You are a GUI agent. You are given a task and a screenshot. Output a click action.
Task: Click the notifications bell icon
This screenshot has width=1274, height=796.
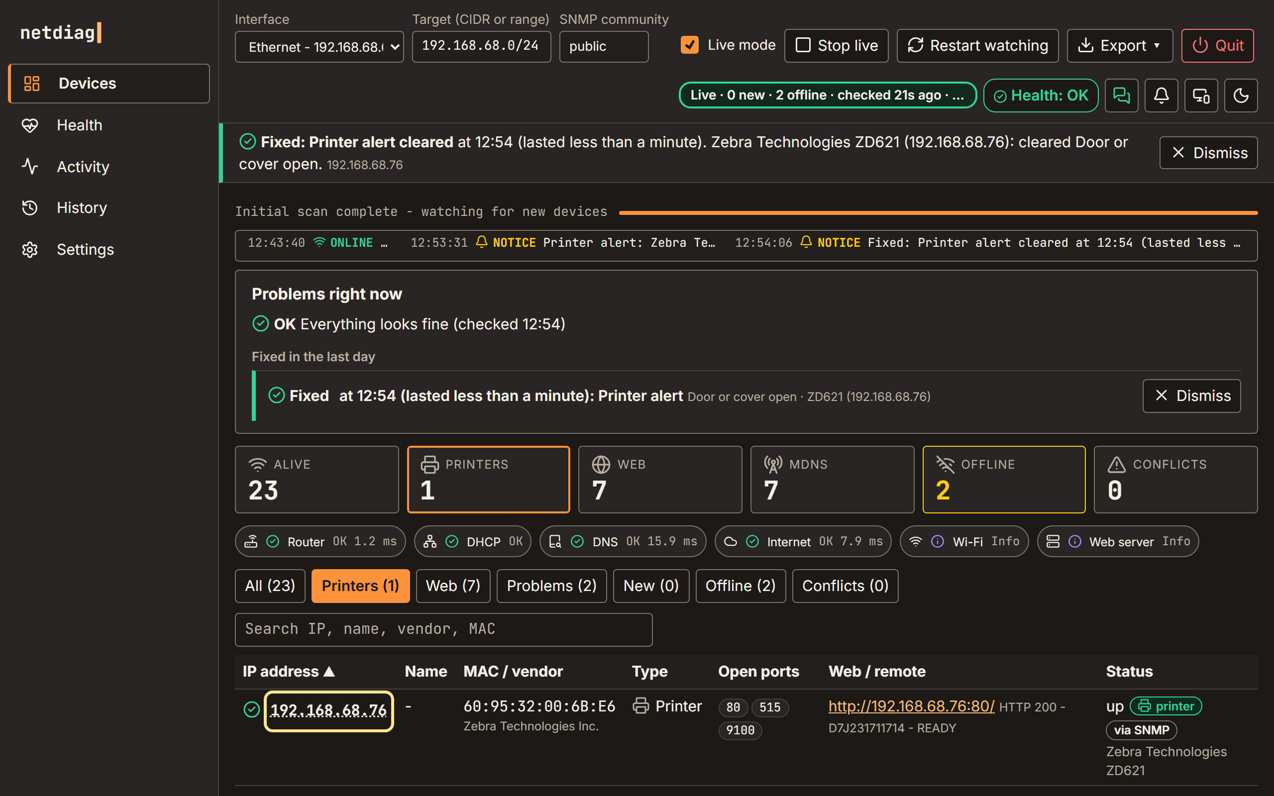point(1162,96)
